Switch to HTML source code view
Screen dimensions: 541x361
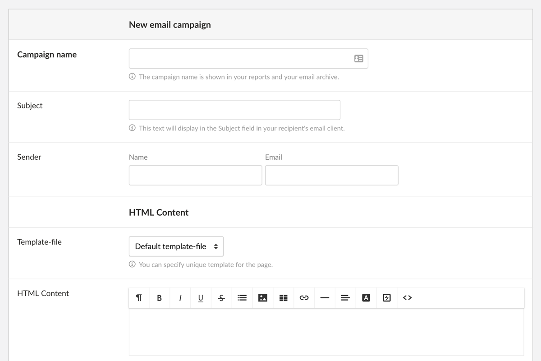click(x=408, y=298)
